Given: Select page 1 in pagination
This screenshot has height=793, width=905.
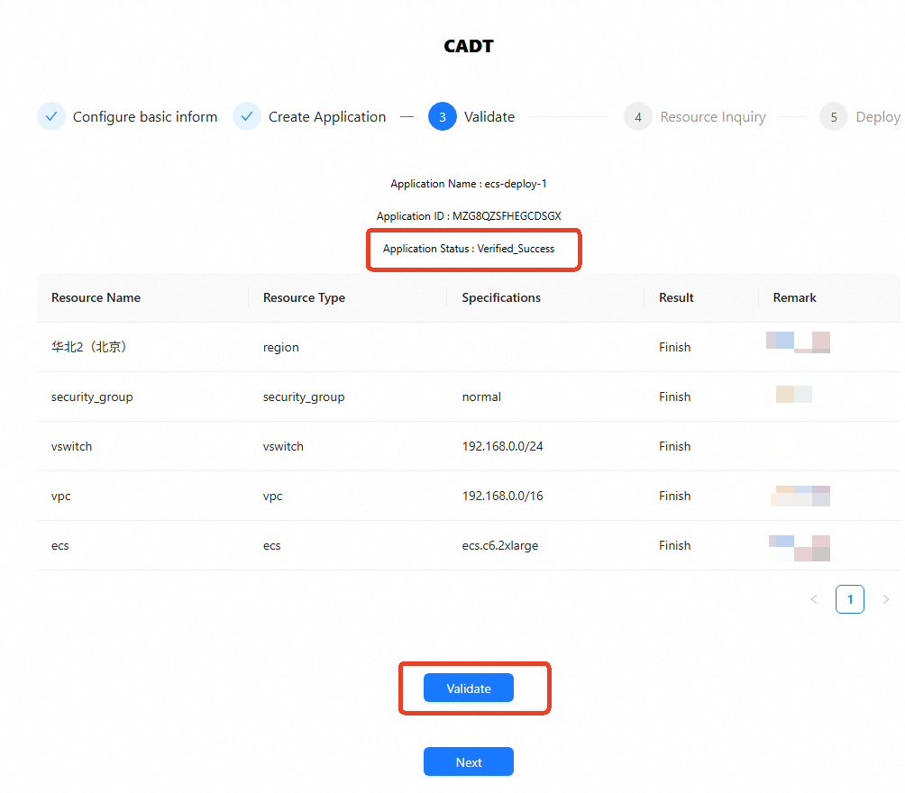Looking at the screenshot, I should click(850, 599).
